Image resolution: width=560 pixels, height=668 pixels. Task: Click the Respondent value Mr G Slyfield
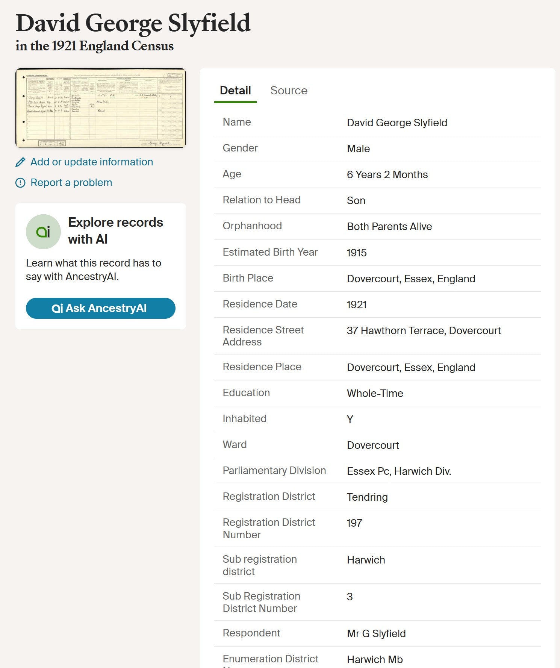(376, 634)
